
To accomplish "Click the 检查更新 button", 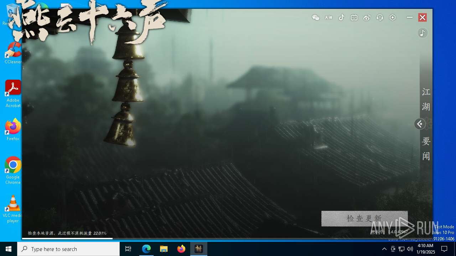I will coord(364,218).
